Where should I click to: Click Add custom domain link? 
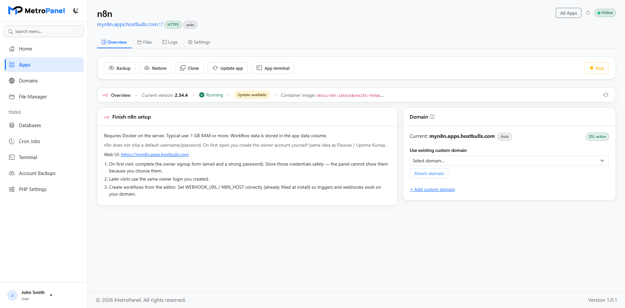432,190
